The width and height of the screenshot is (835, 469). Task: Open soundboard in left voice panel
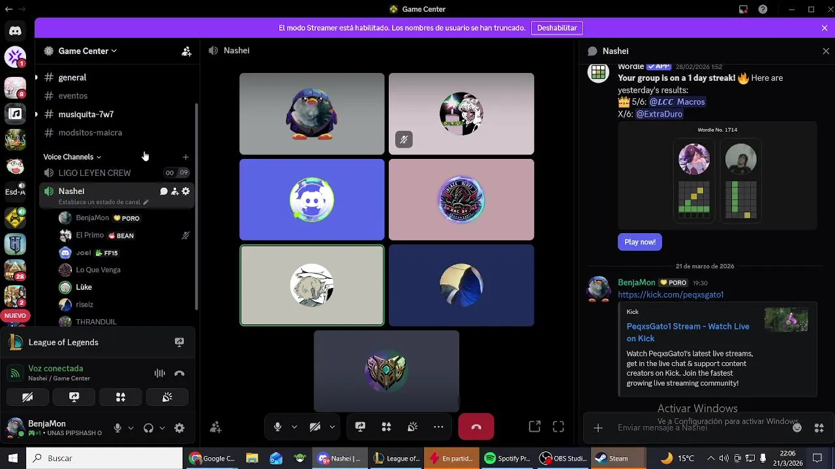pos(167,397)
